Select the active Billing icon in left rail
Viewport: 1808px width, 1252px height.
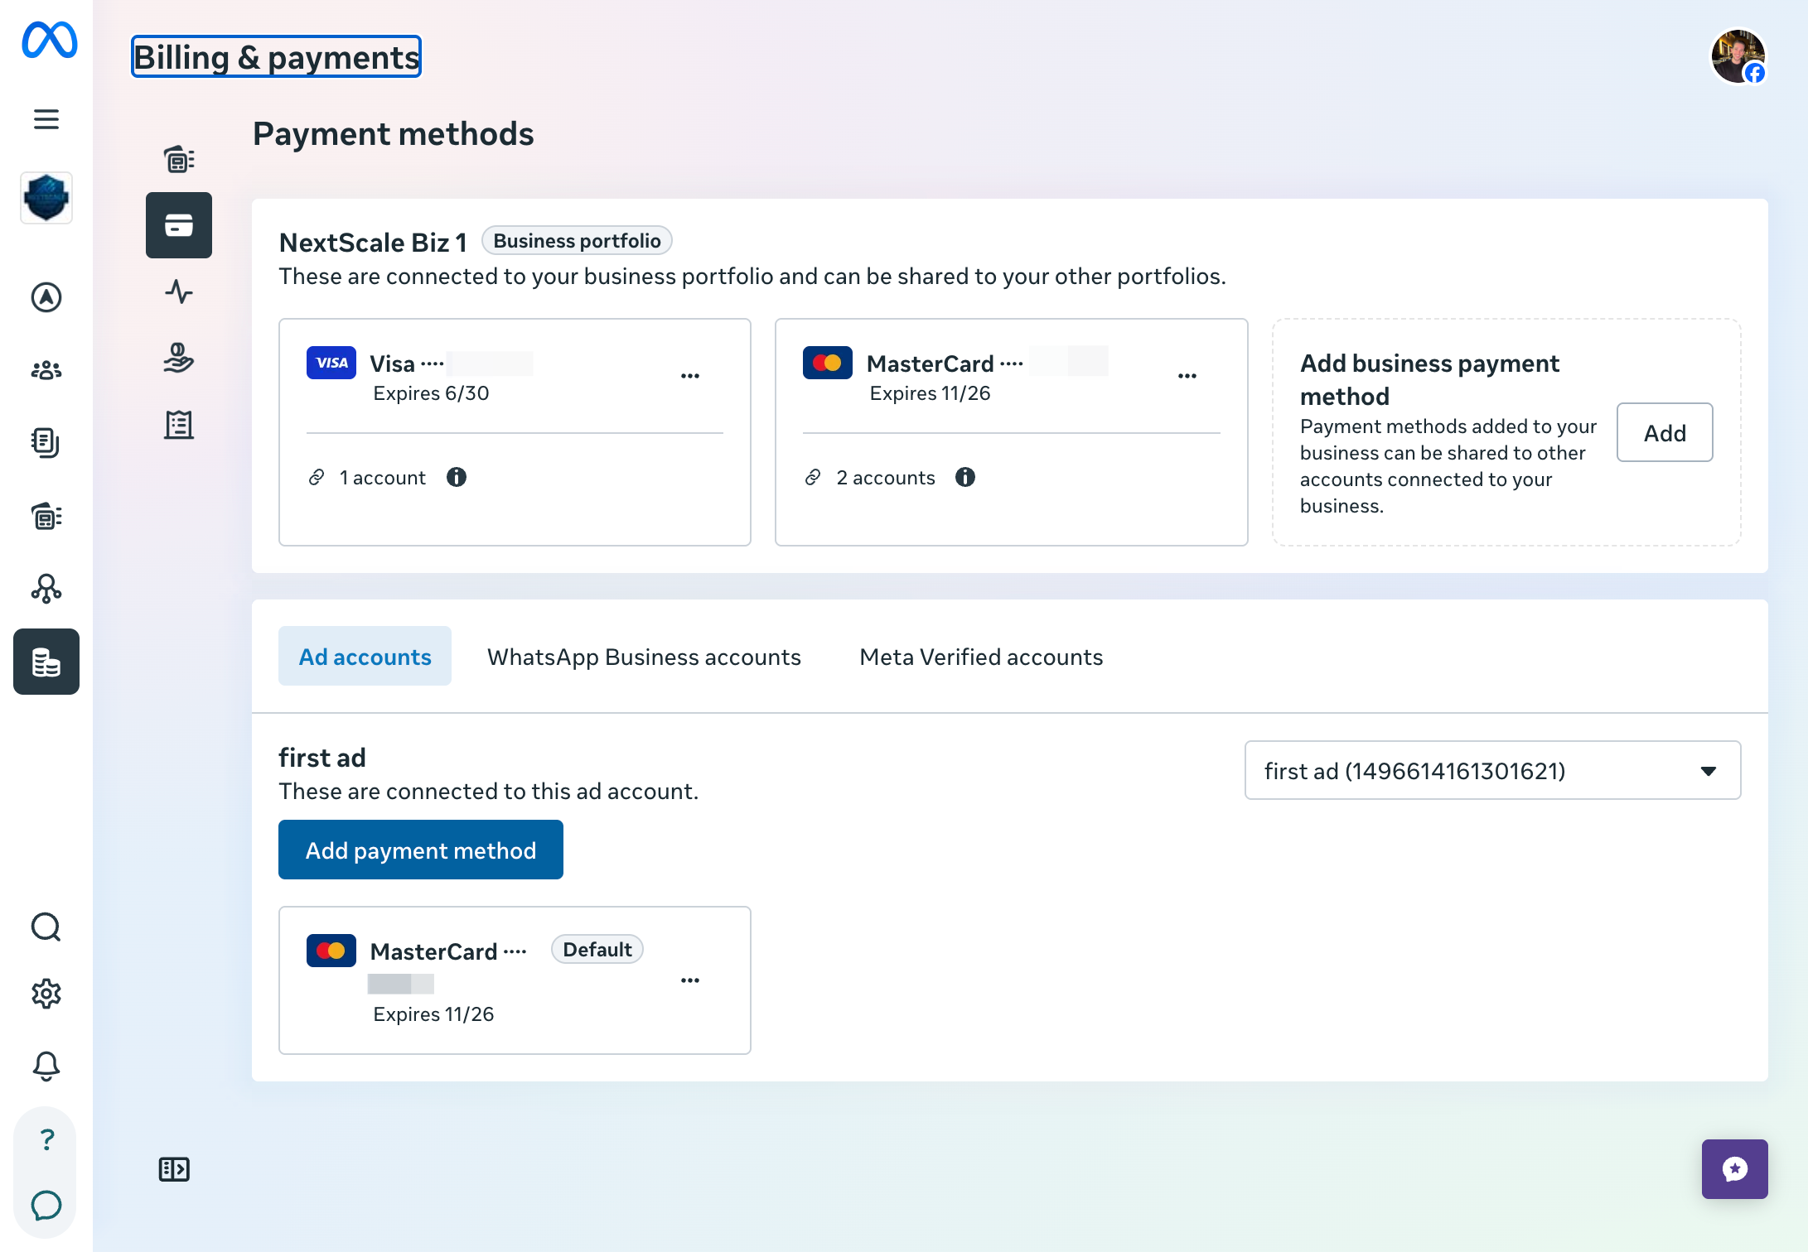pyautogui.click(x=46, y=662)
